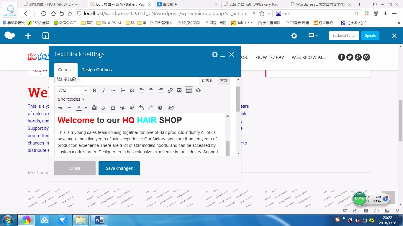The image size is (403, 226).
Task: Click the Dribbble social icon
Action: [x=366, y=57]
